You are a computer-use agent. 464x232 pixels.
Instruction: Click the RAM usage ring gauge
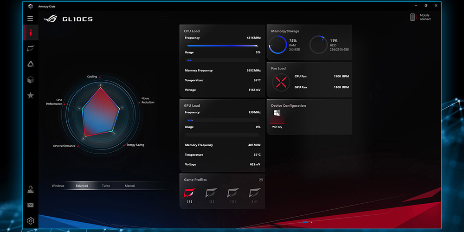tap(278, 45)
